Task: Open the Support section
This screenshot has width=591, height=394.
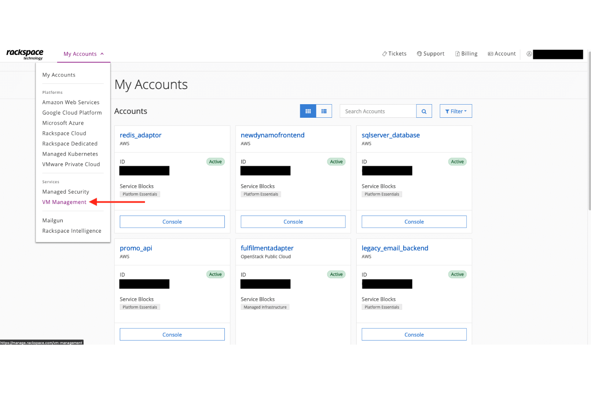Action: [430, 53]
